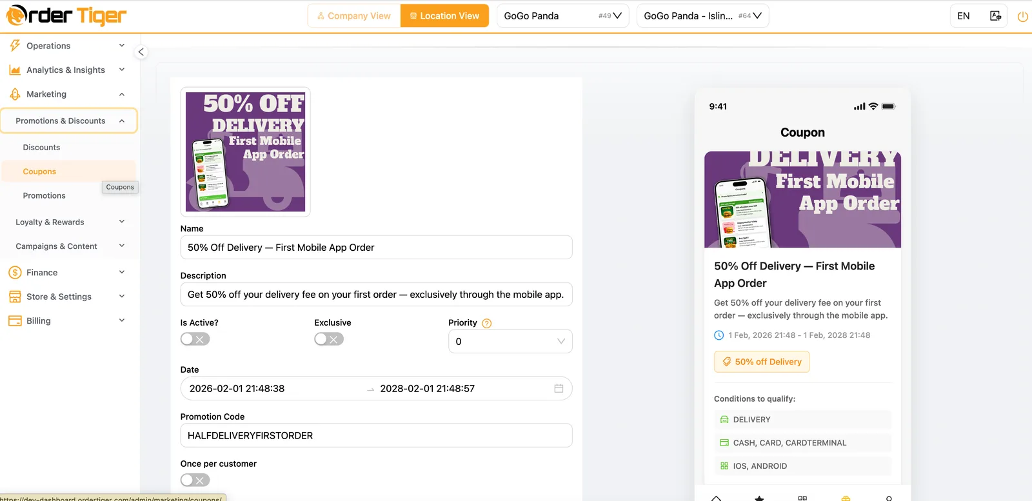Click the tag icon in 50% off Delivery badge
Viewport: 1032px width, 501px height.
[727, 362]
